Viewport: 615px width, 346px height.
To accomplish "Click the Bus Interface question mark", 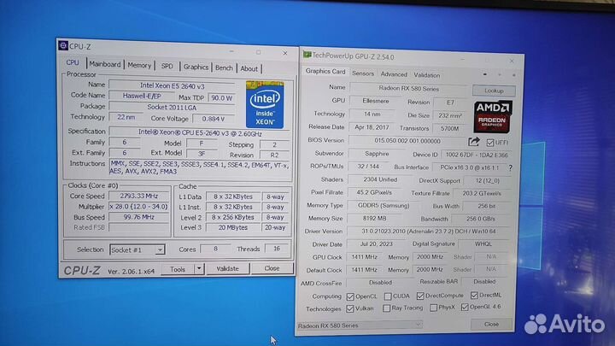I will [x=510, y=168].
